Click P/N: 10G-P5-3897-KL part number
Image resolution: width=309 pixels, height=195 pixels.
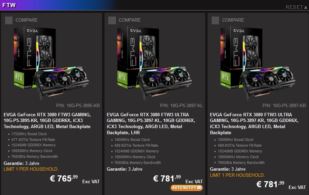tap(181, 106)
